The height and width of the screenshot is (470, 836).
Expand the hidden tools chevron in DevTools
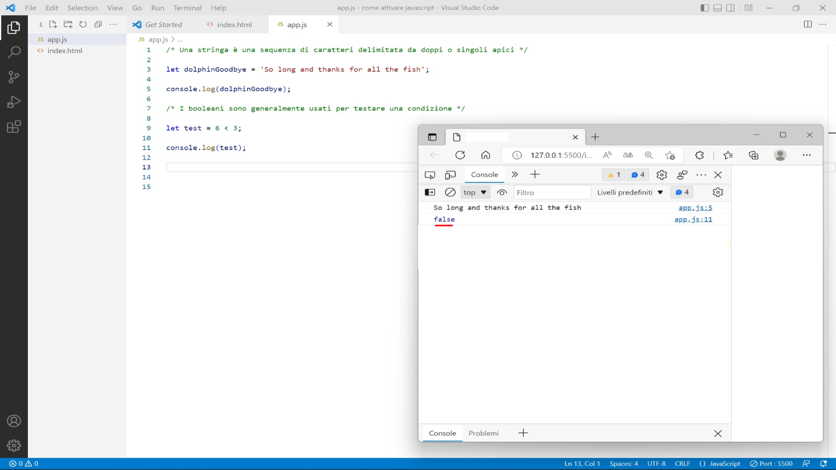[x=515, y=175]
